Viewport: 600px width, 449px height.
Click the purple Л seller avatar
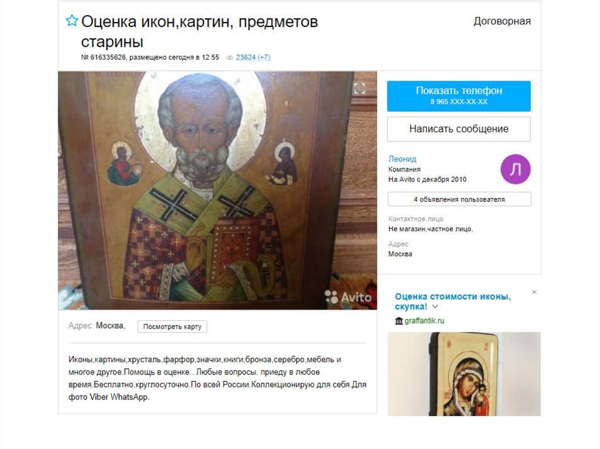516,169
